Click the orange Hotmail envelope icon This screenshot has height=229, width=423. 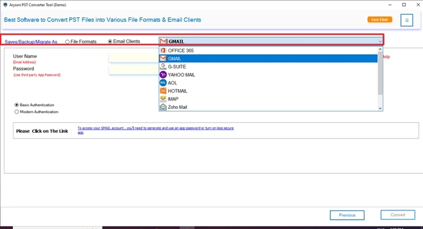point(163,91)
